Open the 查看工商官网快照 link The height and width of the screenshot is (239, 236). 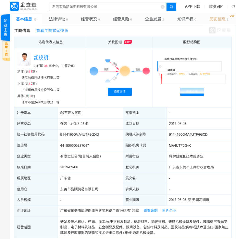pyautogui.click(x=52, y=30)
